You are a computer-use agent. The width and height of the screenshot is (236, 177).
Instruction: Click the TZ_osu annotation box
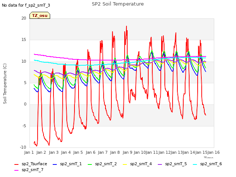coord(40,15)
